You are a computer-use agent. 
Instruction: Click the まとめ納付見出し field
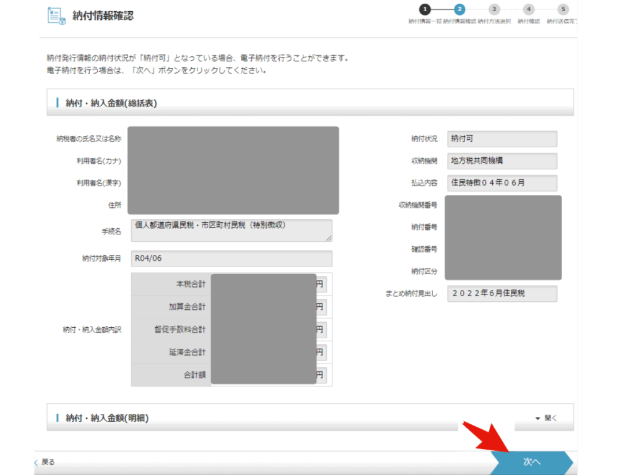point(502,294)
